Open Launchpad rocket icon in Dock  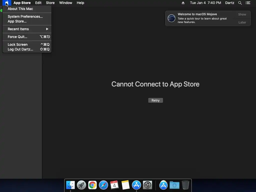[x=81, y=185]
